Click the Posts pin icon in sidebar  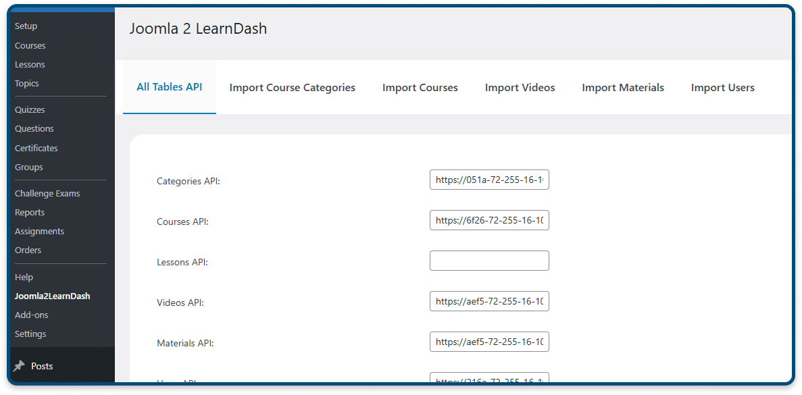pos(19,366)
